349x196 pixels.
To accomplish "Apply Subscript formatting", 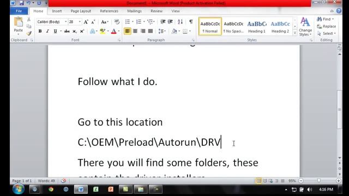I will click(x=75, y=32).
